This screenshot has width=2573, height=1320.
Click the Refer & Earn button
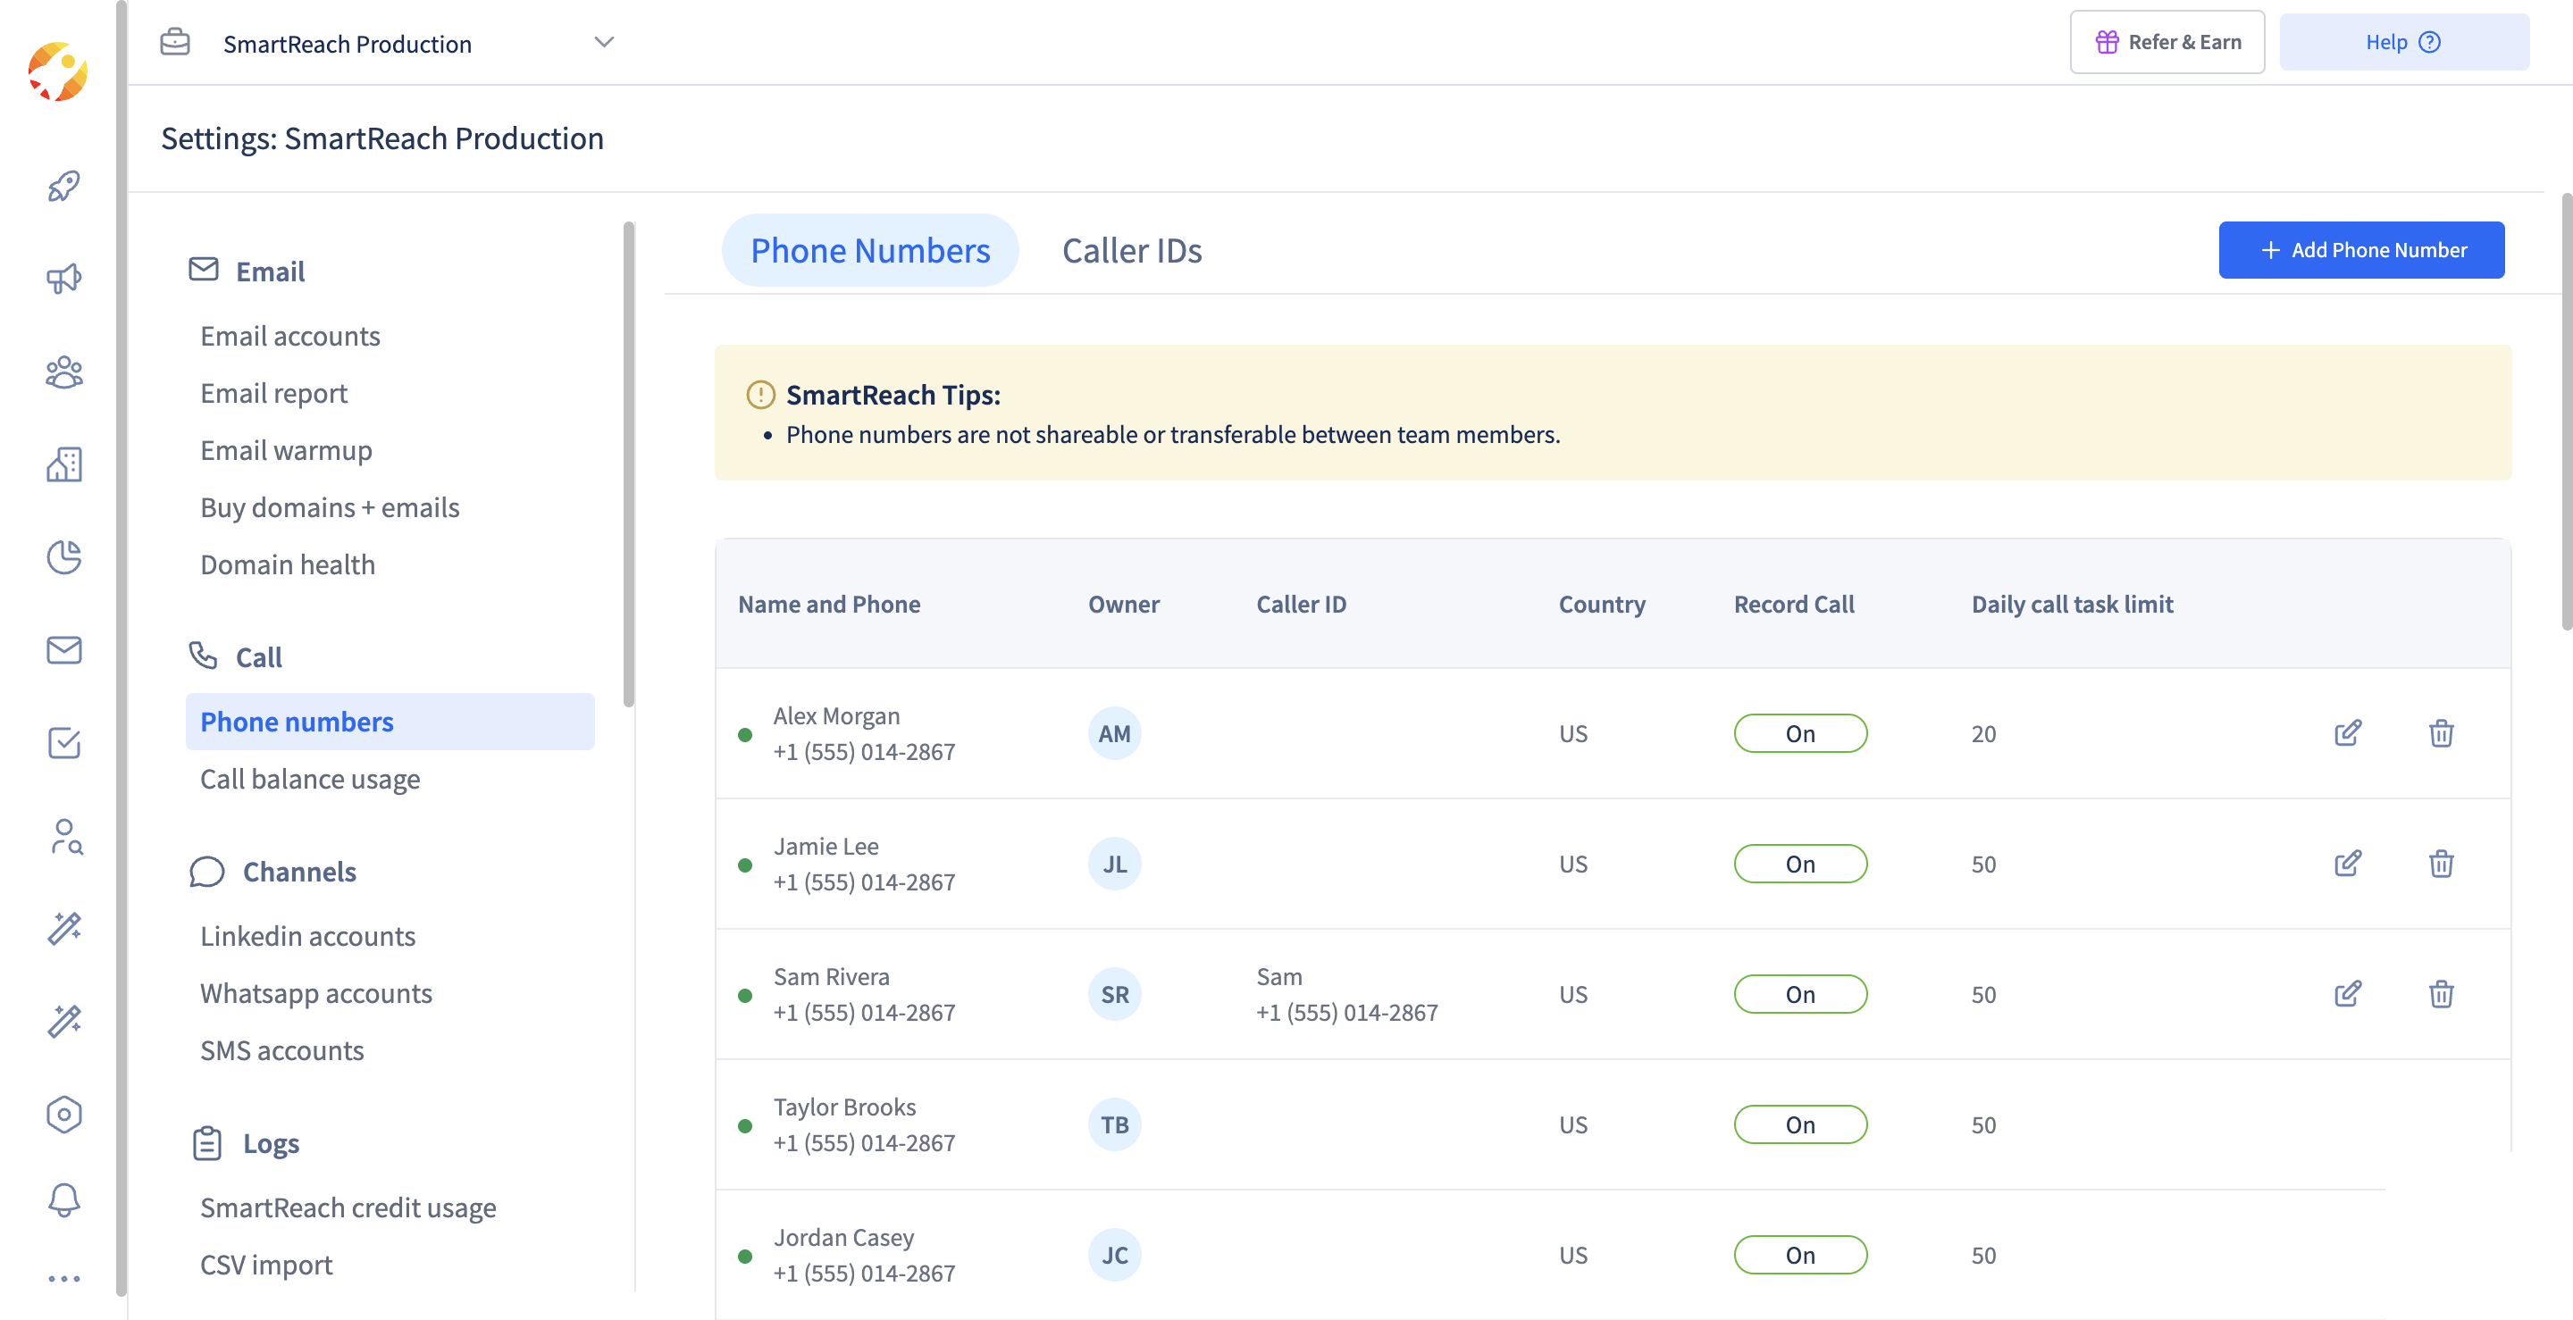pos(2167,42)
